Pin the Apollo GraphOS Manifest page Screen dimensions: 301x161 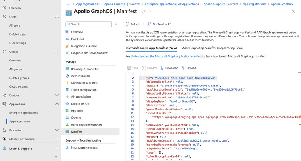[x=144, y=12]
